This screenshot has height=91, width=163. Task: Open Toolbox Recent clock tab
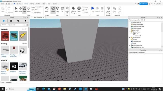point(18,21)
